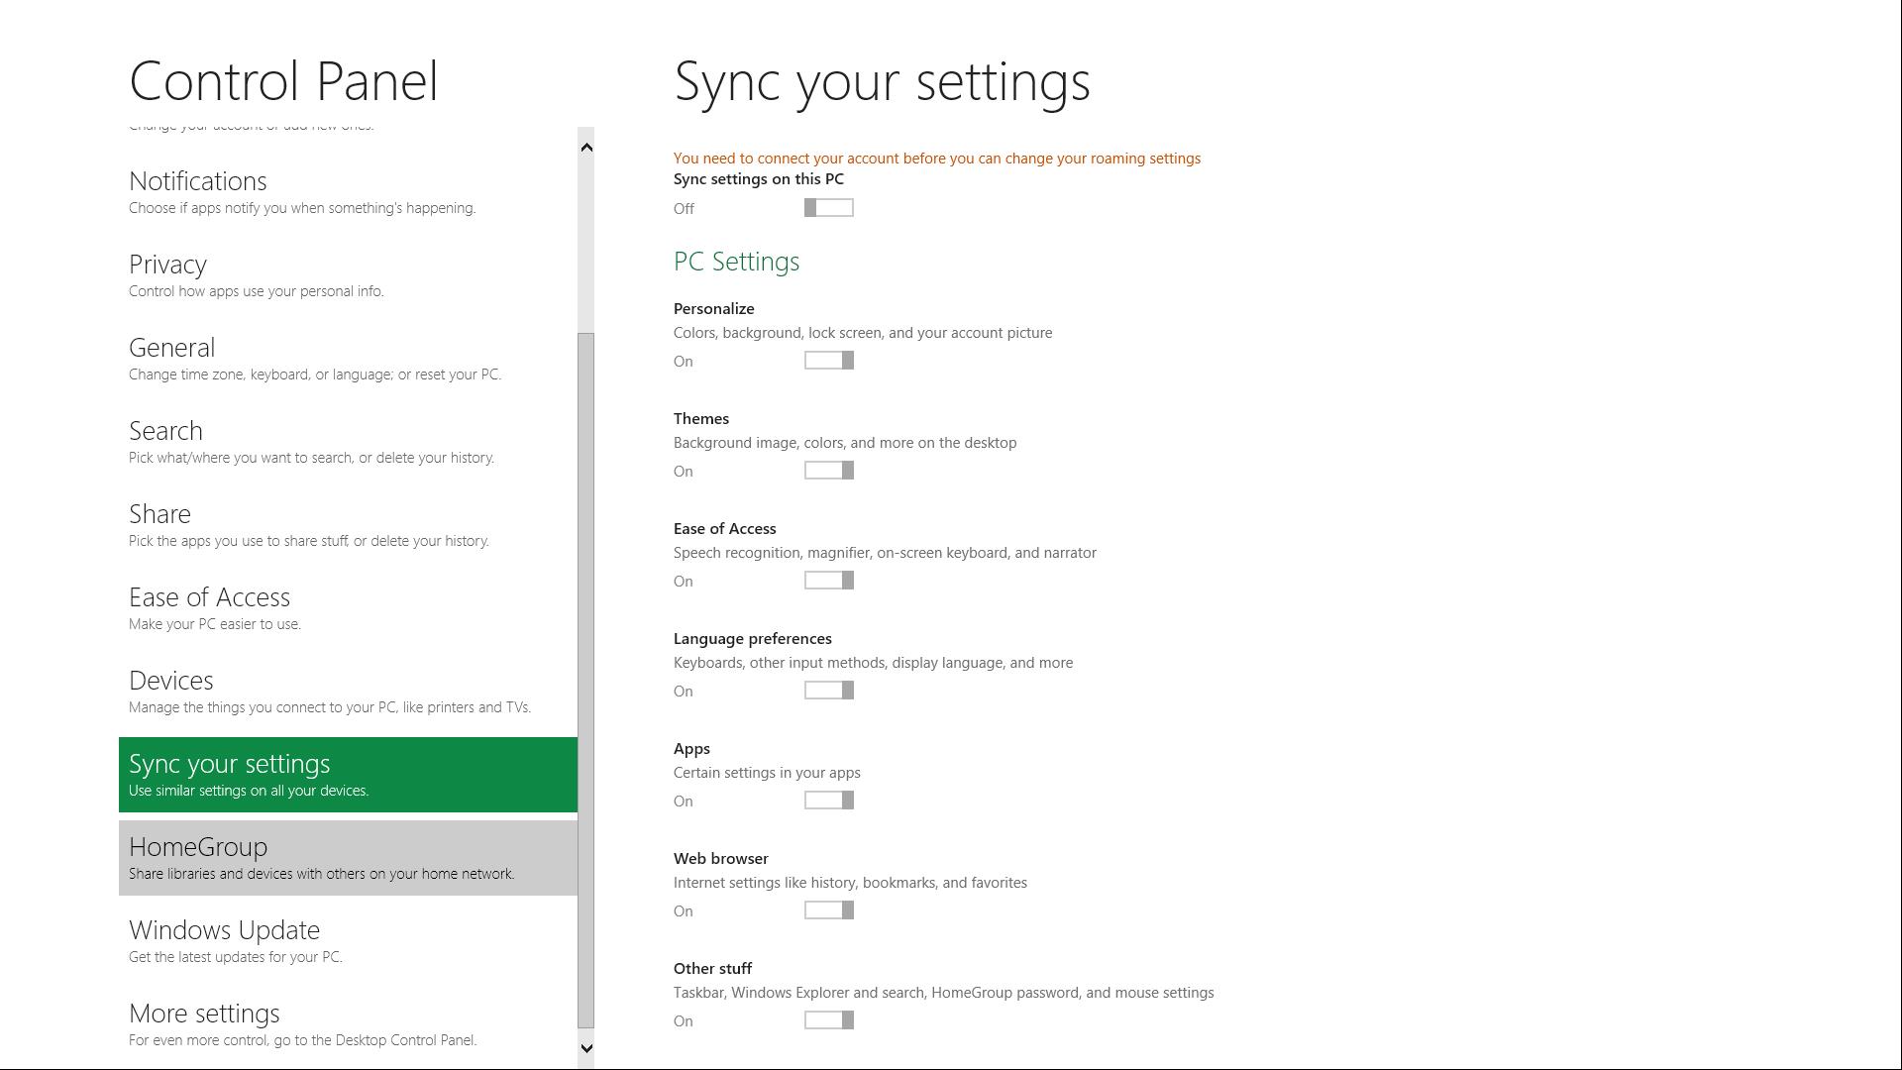
Task: Click the Web browser label
Action: click(x=721, y=859)
